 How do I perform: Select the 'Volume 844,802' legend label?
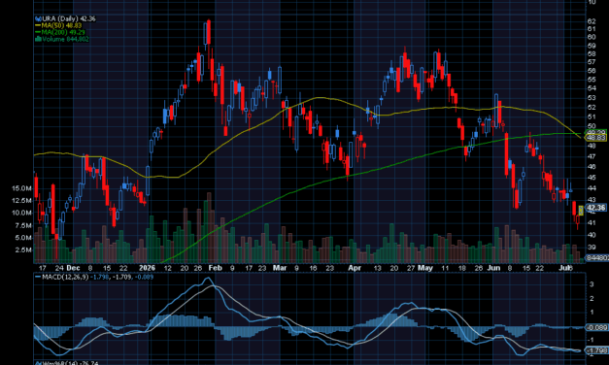tap(65, 39)
